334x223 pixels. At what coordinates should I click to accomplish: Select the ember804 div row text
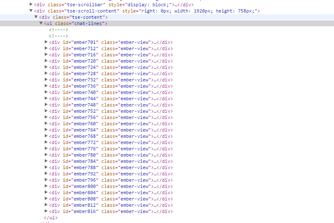111,193
